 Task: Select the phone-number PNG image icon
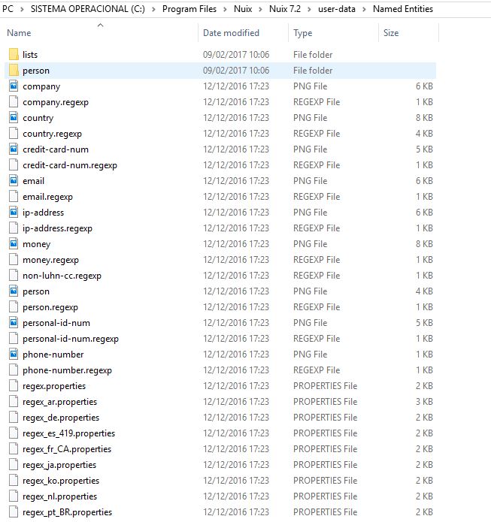pyautogui.click(x=14, y=355)
